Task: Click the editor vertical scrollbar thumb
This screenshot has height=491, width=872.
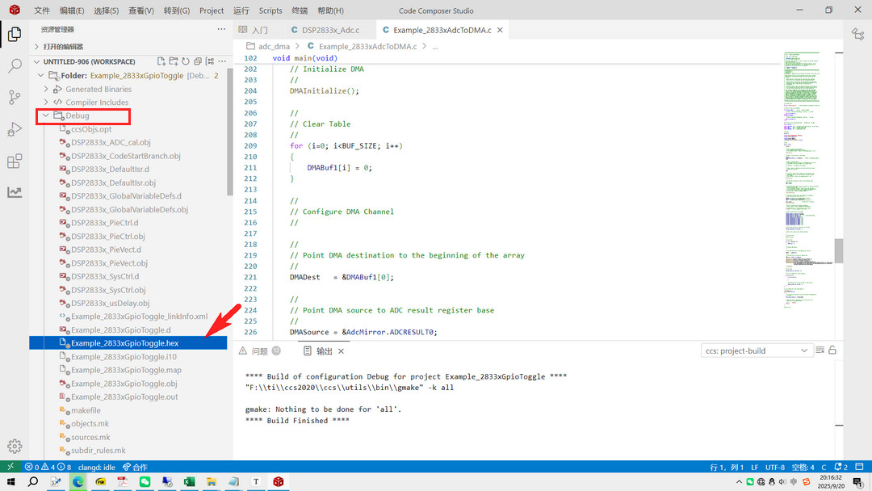Action: [x=839, y=251]
